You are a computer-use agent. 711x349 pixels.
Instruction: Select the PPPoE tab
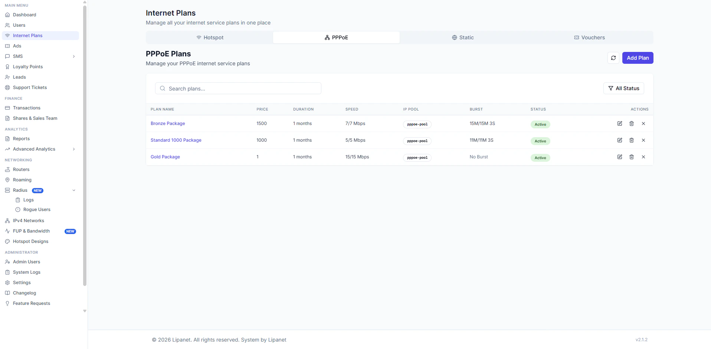tap(336, 37)
